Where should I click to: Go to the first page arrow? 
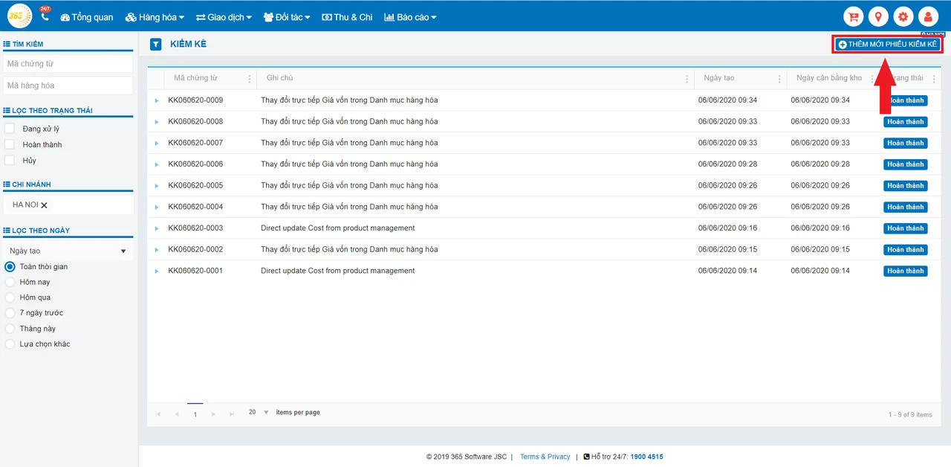158,414
